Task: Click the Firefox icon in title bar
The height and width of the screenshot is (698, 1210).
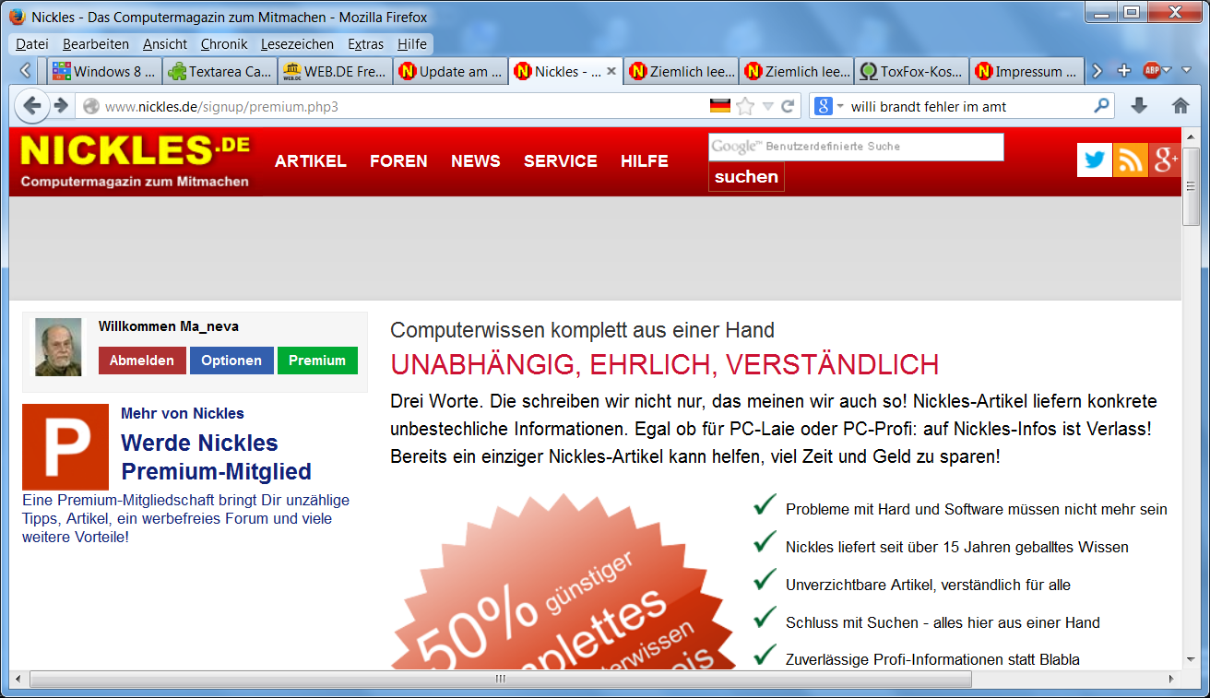Action: pos(17,17)
